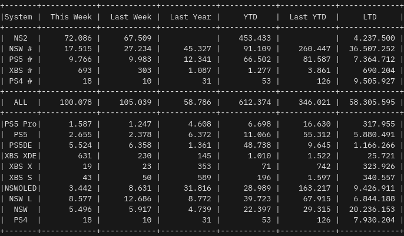The height and width of the screenshot is (236, 404).
Task: Select the Last Year column header
Action: (x=190, y=17)
